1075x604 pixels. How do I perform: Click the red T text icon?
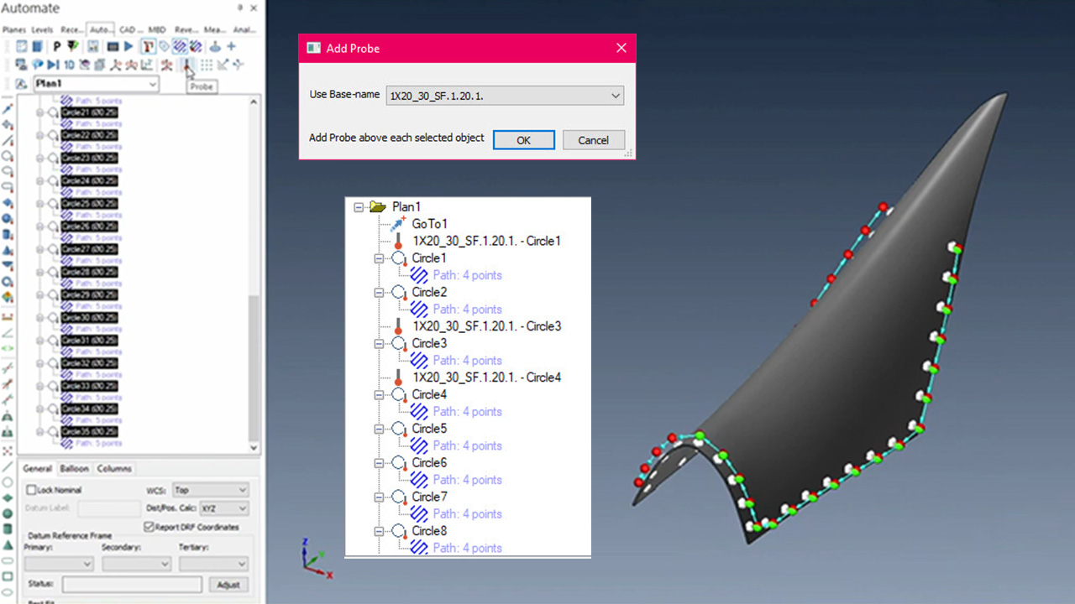tap(148, 46)
